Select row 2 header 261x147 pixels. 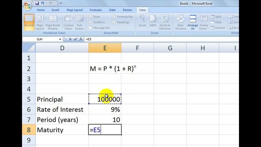pos(29,68)
